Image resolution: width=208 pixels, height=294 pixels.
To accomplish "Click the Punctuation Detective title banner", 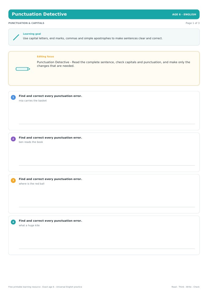I will (104, 14).
